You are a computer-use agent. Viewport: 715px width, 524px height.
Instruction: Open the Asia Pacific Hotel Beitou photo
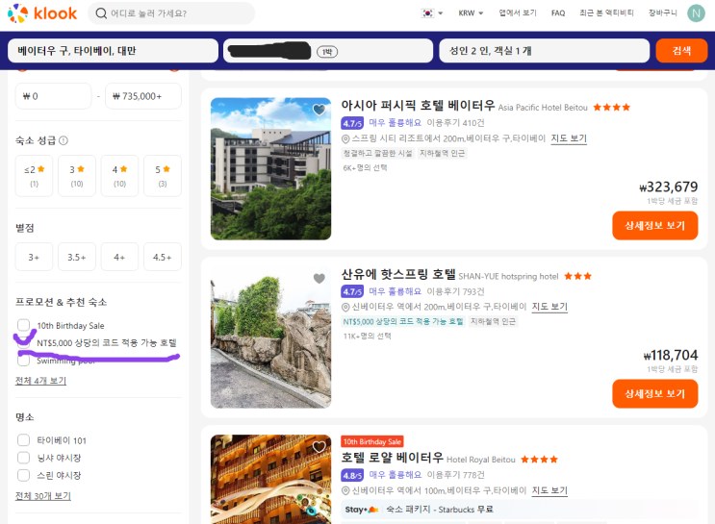[x=270, y=168]
